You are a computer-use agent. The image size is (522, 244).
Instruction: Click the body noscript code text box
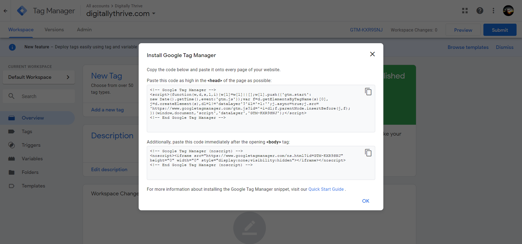[x=261, y=163]
